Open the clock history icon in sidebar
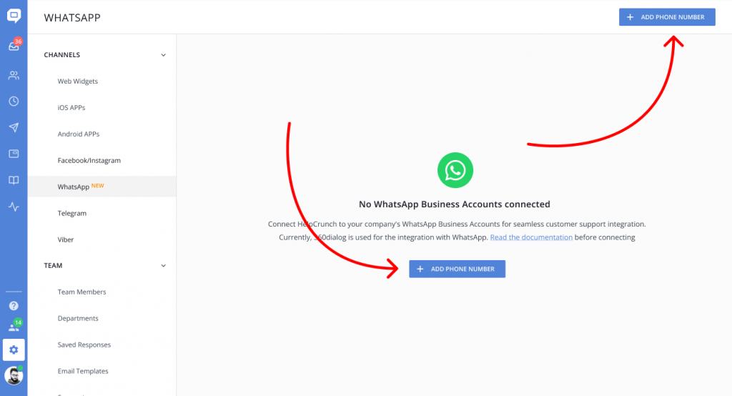Viewport: 732px width, 396px height. click(14, 102)
